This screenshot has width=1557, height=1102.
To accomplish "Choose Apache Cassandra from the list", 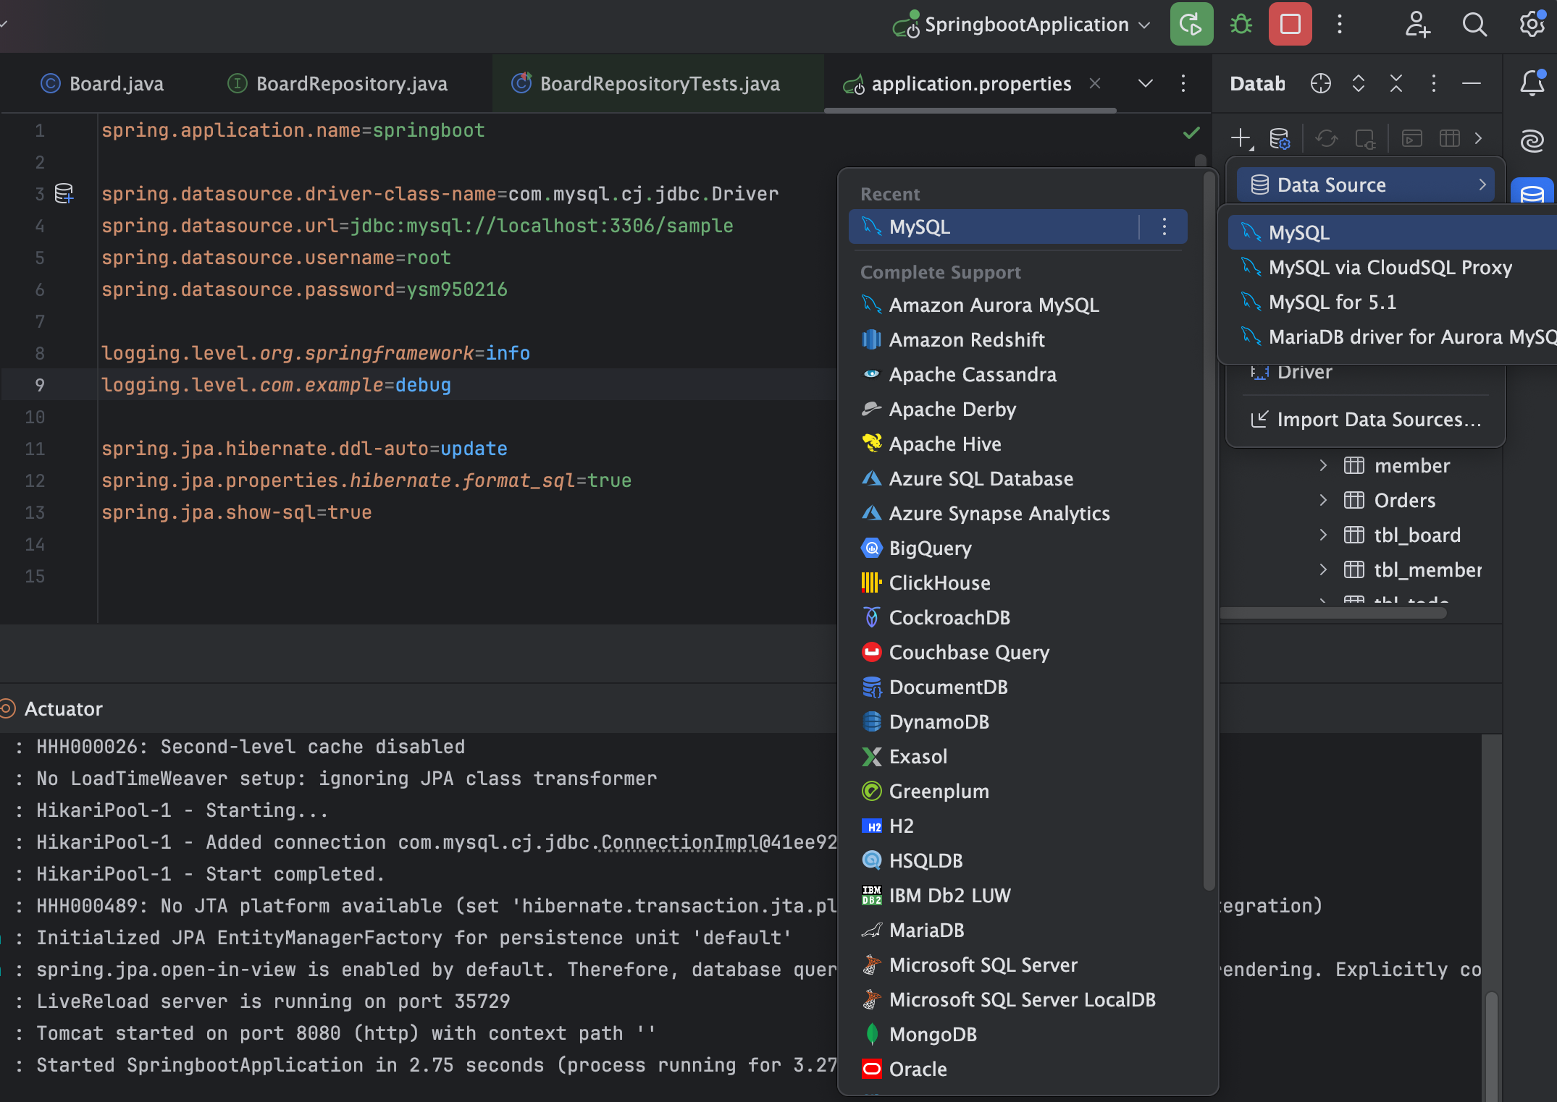I will point(972,374).
